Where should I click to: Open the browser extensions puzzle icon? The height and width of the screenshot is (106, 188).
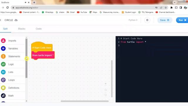click(172, 8)
